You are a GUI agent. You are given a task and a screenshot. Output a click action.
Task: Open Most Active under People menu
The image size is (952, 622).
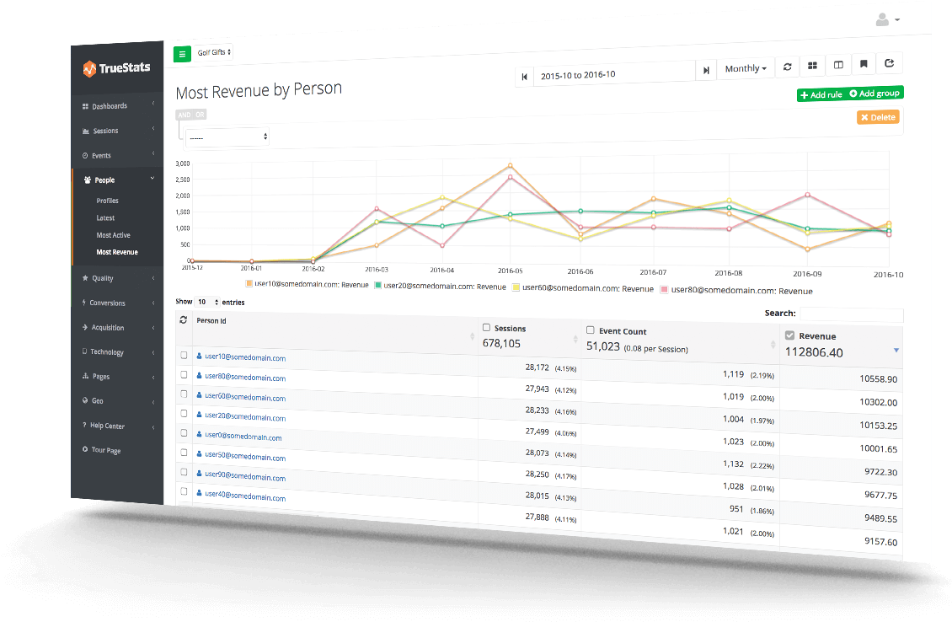(x=113, y=235)
